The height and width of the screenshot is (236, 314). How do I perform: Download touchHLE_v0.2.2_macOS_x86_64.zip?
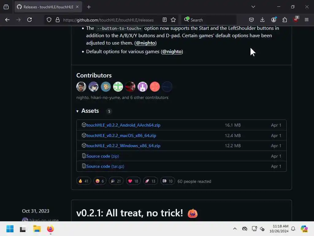(121, 136)
